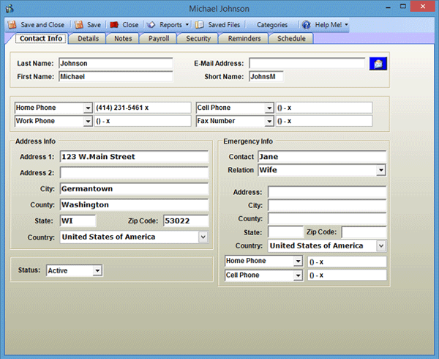Switch to the Schedule tab

(x=291, y=38)
